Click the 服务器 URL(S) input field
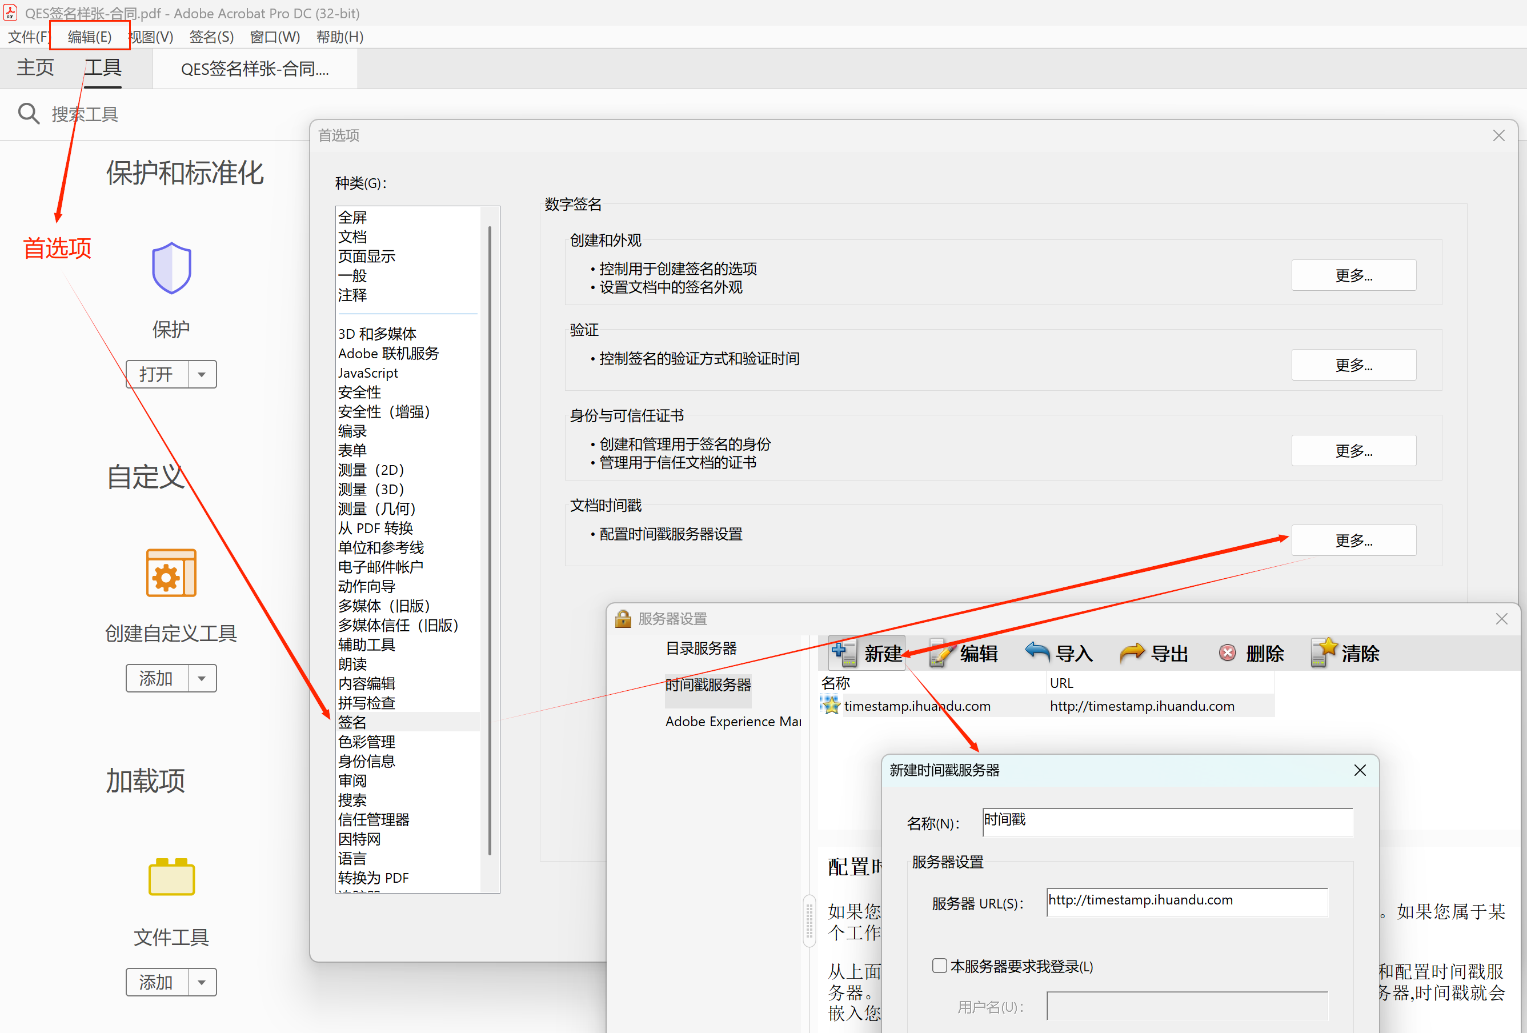The height and width of the screenshot is (1033, 1527). coord(1186,901)
